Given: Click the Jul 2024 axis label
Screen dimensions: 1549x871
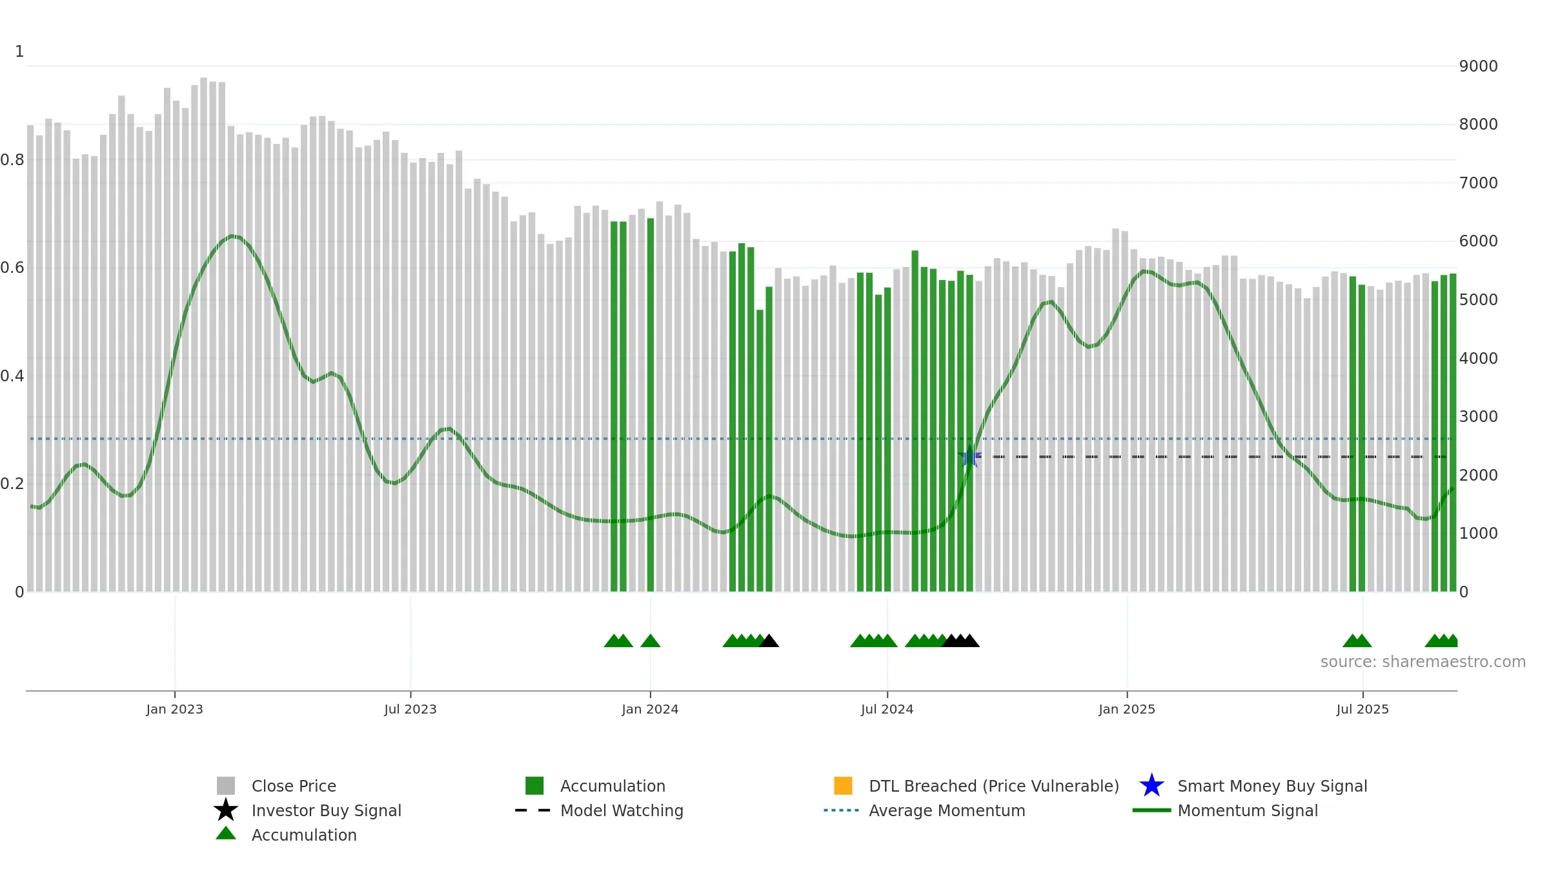Looking at the screenshot, I should pos(887,710).
